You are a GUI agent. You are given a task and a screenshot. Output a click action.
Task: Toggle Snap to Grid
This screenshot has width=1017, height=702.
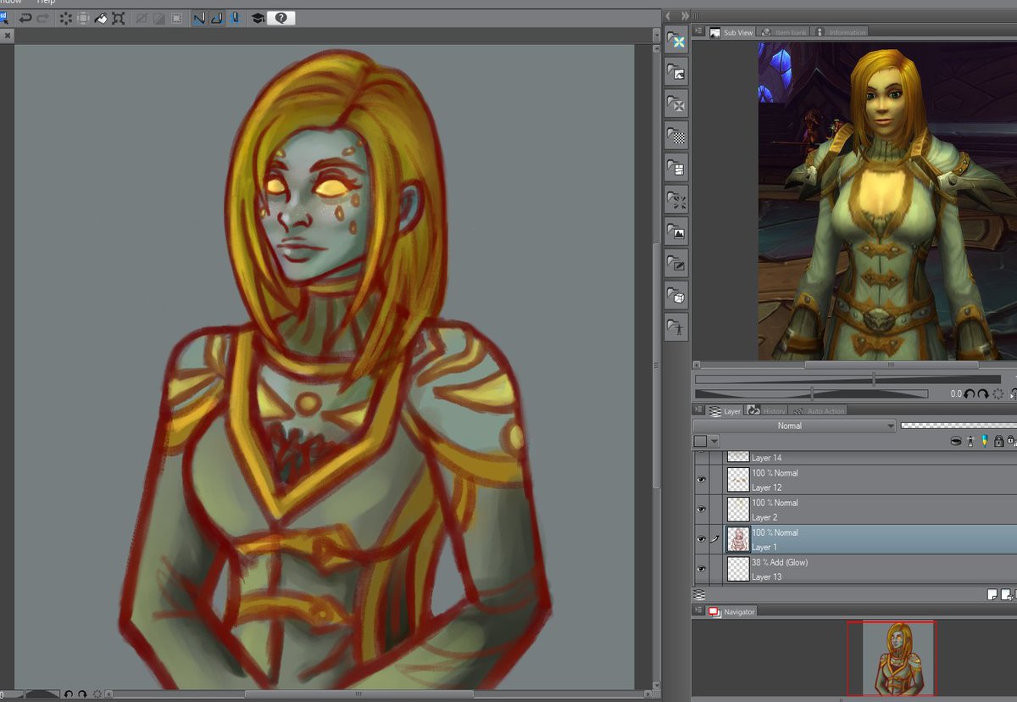(234, 18)
